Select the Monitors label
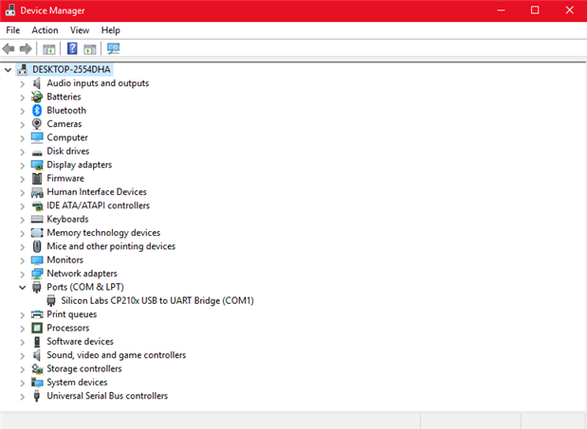 64,259
